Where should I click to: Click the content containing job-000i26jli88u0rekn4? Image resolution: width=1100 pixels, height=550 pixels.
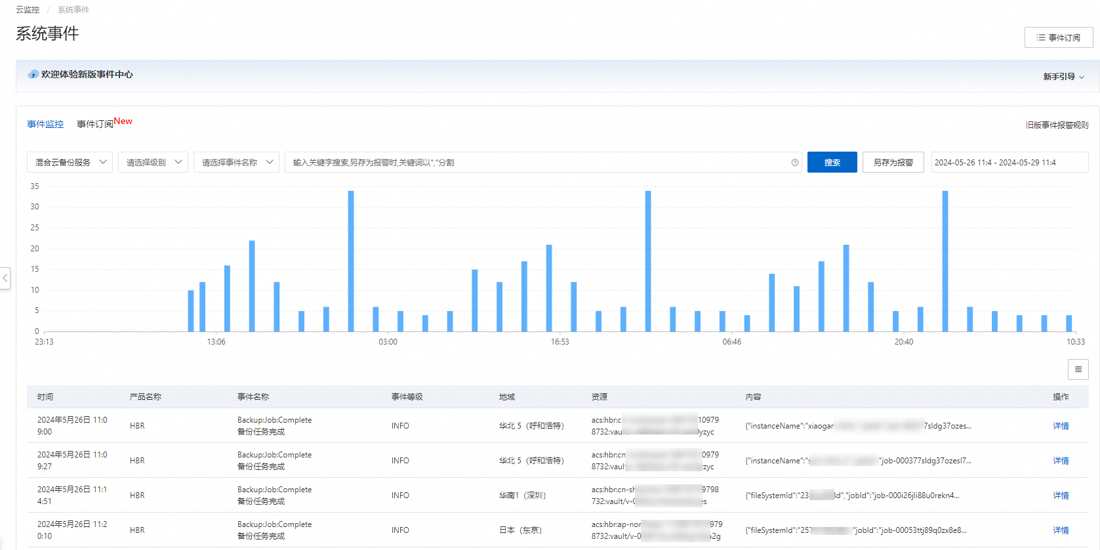click(852, 496)
